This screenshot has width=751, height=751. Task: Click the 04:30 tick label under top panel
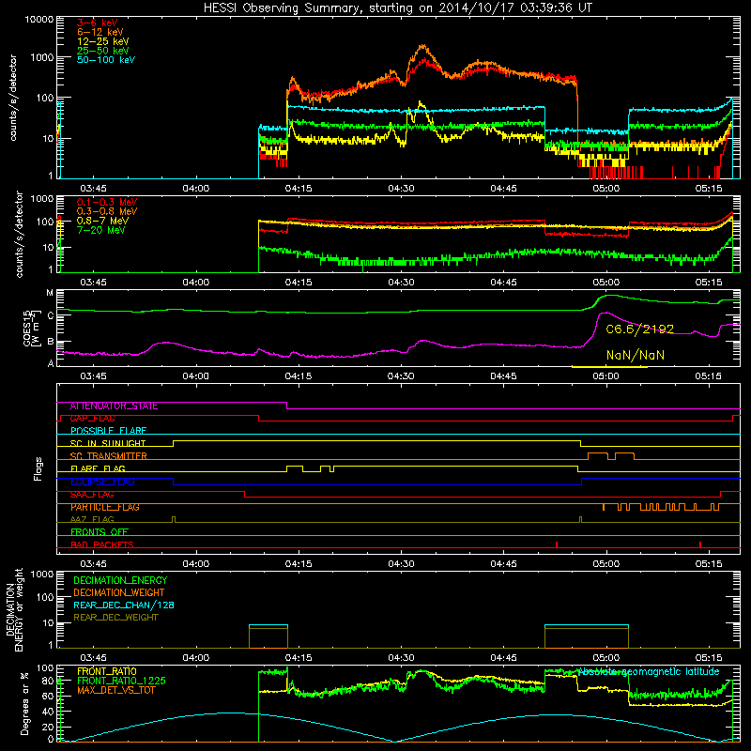(x=402, y=189)
